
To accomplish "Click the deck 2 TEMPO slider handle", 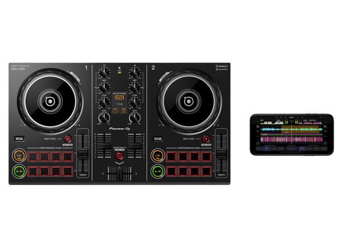I will click(x=221, y=153).
